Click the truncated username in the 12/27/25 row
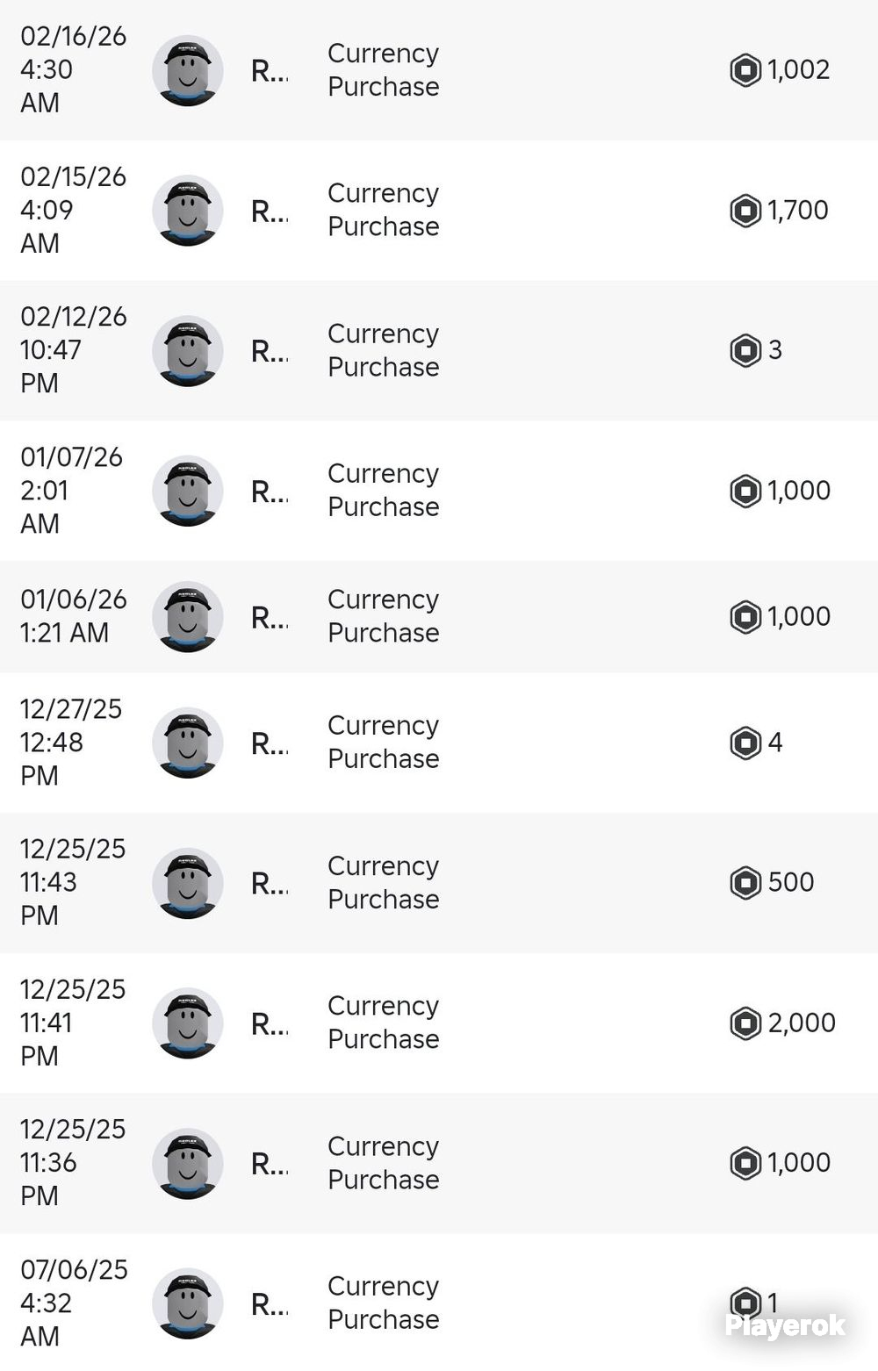Viewport: 878px width, 1371px height. (x=270, y=743)
